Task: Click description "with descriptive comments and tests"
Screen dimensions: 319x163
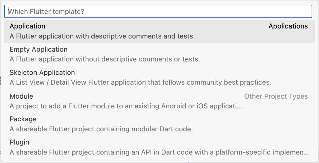Action: pyautogui.click(x=102, y=36)
